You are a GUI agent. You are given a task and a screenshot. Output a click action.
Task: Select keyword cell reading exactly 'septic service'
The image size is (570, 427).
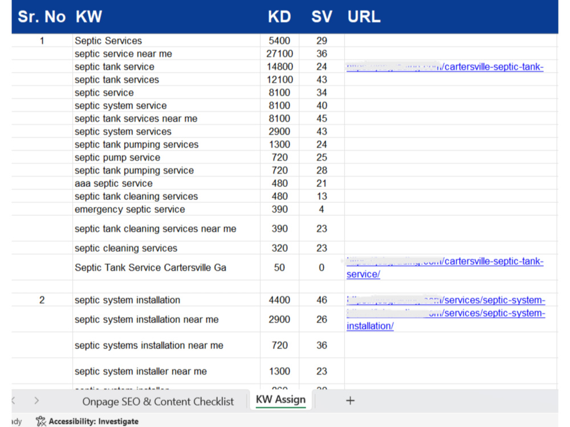(x=166, y=93)
